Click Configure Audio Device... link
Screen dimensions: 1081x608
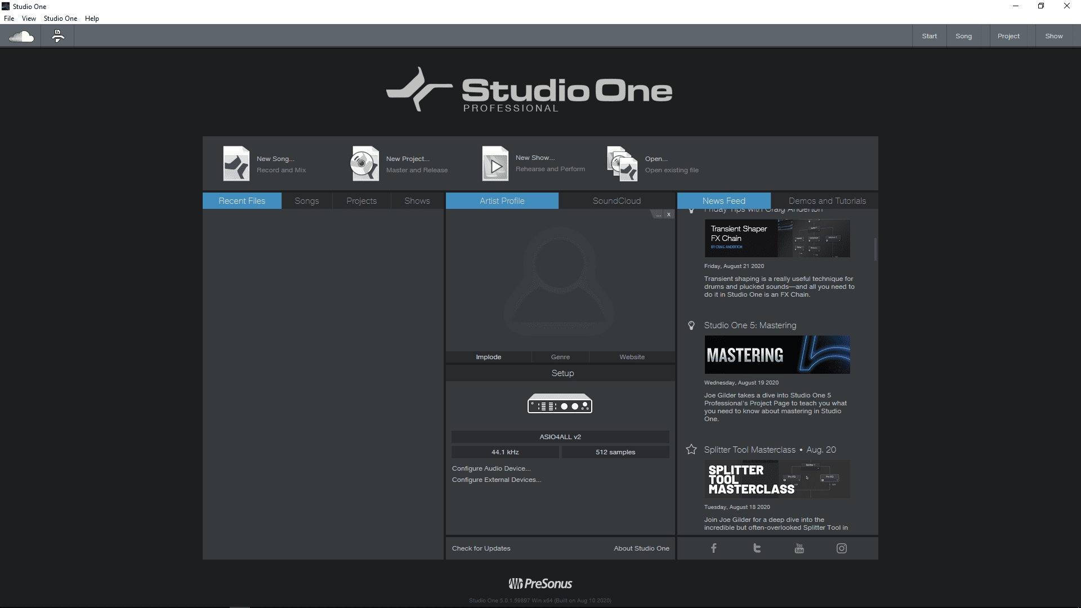click(x=491, y=468)
